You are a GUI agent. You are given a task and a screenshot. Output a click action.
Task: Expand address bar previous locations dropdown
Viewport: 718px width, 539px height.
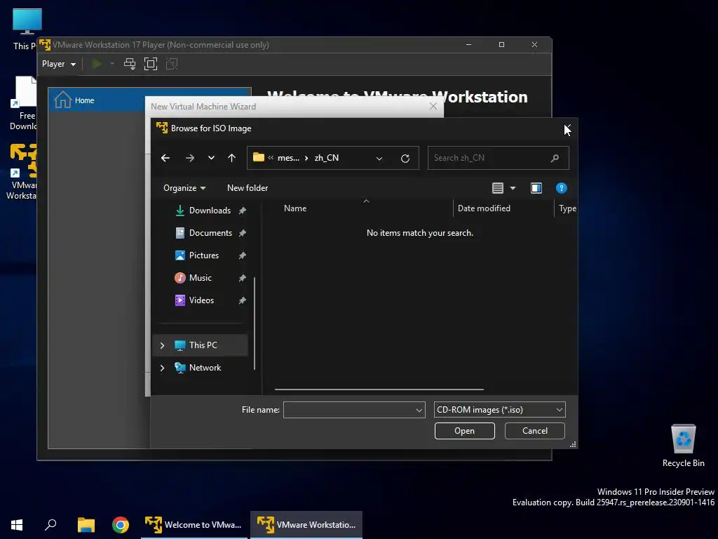pyautogui.click(x=379, y=159)
